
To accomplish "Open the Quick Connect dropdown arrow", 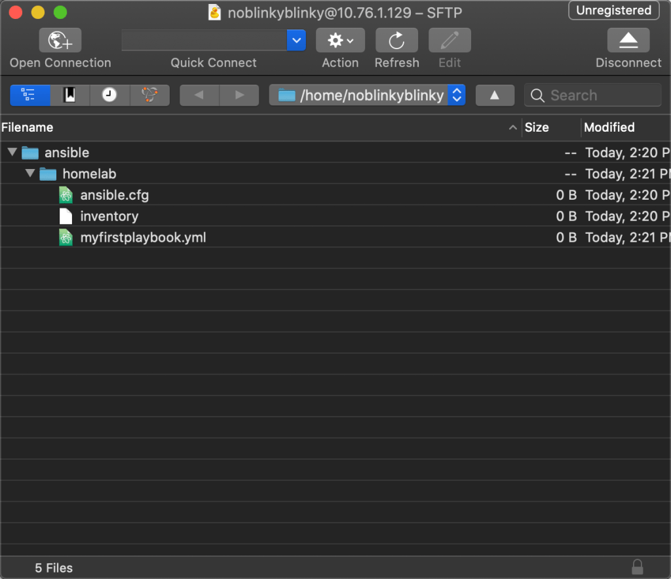I will pyautogui.click(x=296, y=41).
